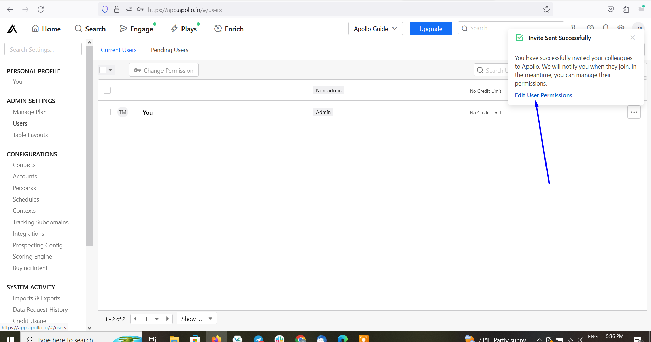Viewport: 651px width, 342px height.
Task: Expand the bulk selection dropdown arrow
Action: [x=110, y=70]
